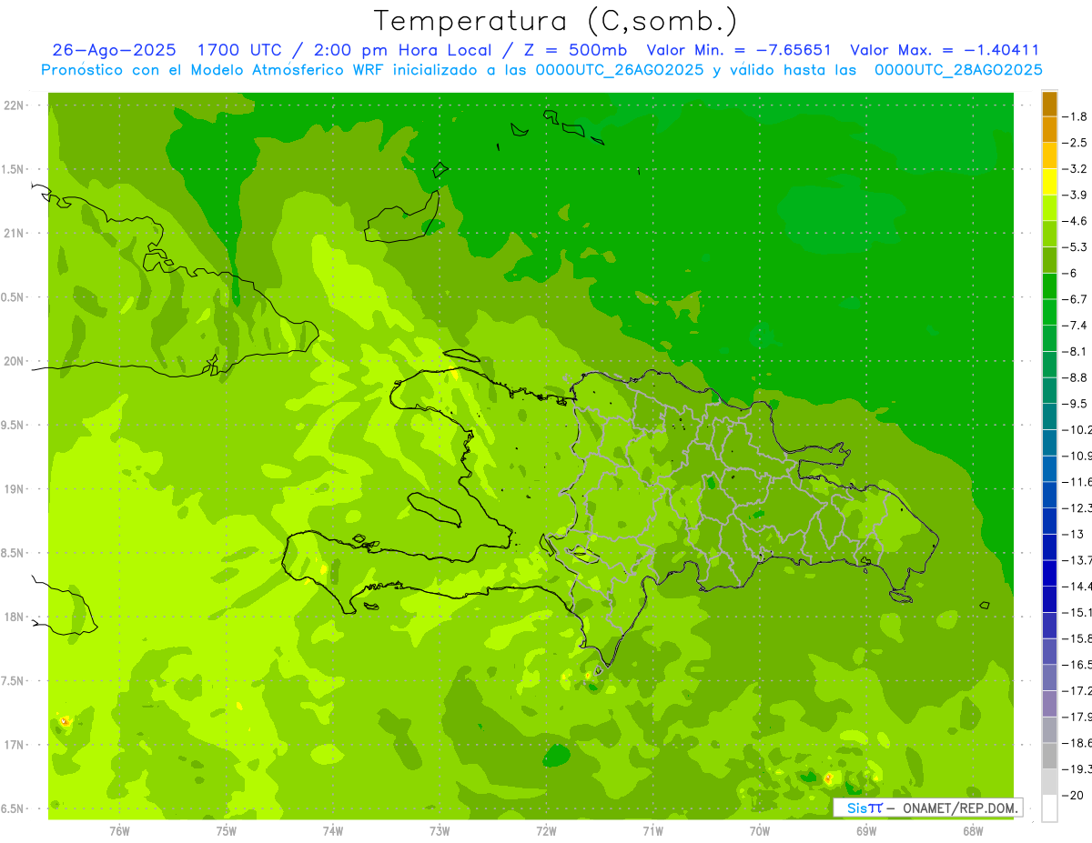
Task: Click the "-20" legend value
Action: 1075,795
